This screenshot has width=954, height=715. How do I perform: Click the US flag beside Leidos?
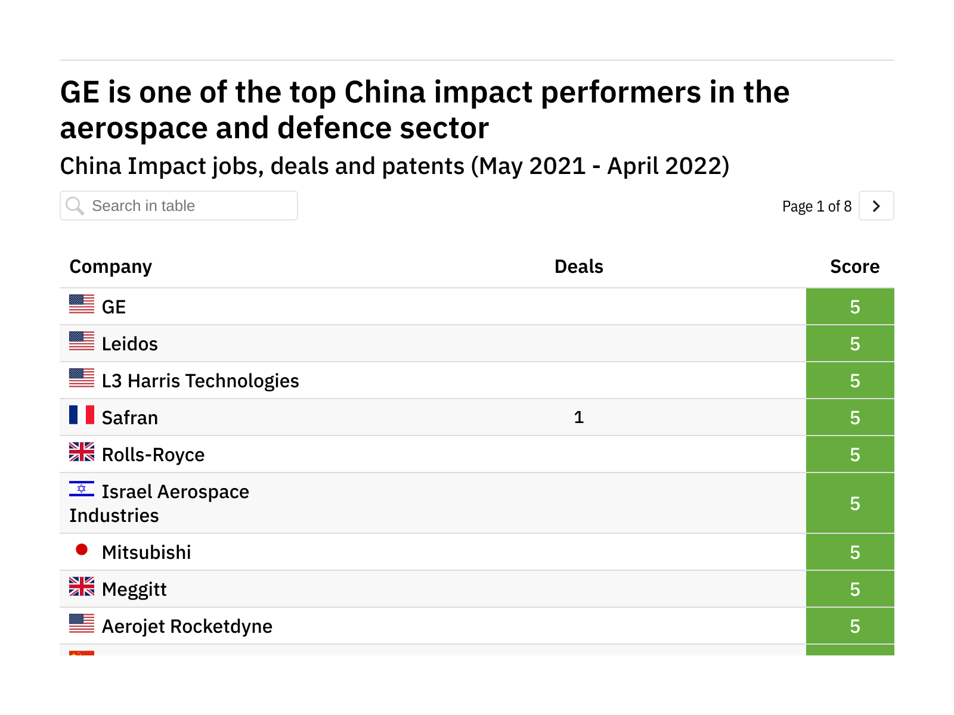(x=82, y=341)
